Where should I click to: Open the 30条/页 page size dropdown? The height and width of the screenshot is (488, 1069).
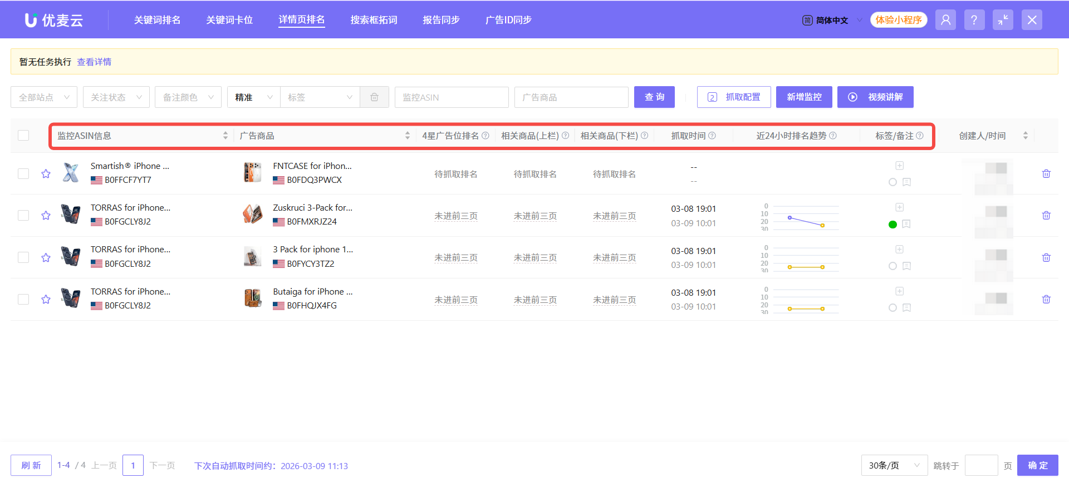point(894,465)
